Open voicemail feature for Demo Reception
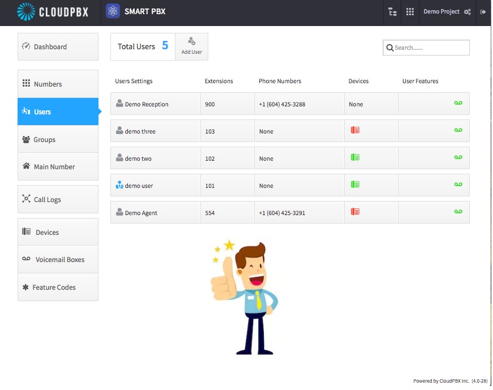The height and width of the screenshot is (390, 493). coord(458,103)
